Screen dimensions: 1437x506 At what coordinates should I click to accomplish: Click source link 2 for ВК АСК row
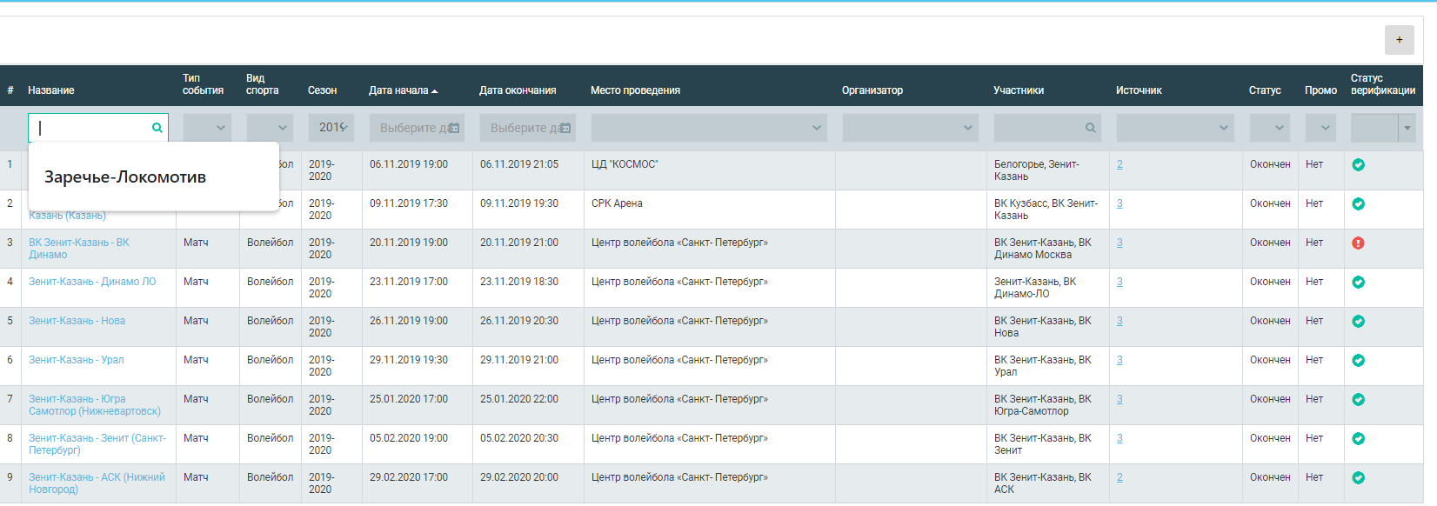tap(1120, 477)
